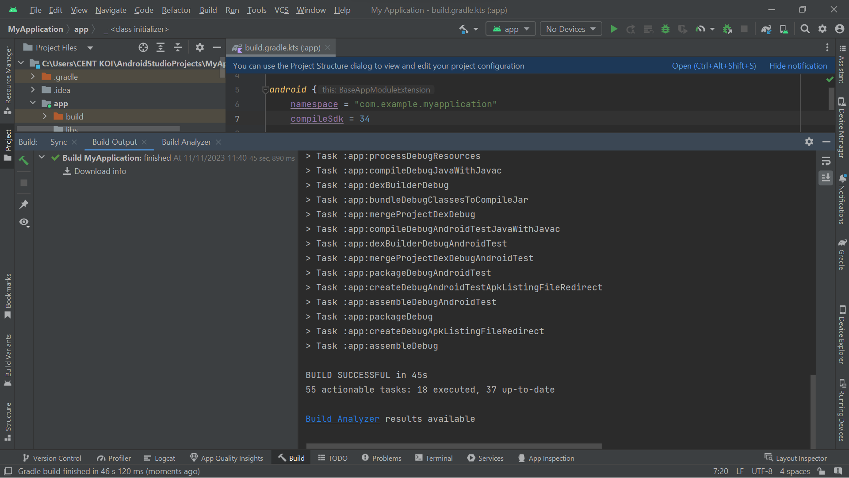Switch to the Build Analyzer tab
Screen dimensions: 849x478
pyautogui.click(x=186, y=142)
